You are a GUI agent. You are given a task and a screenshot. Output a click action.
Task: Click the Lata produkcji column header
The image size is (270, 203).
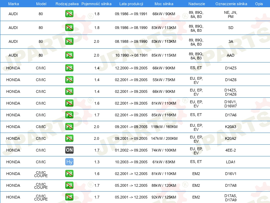[131, 4]
